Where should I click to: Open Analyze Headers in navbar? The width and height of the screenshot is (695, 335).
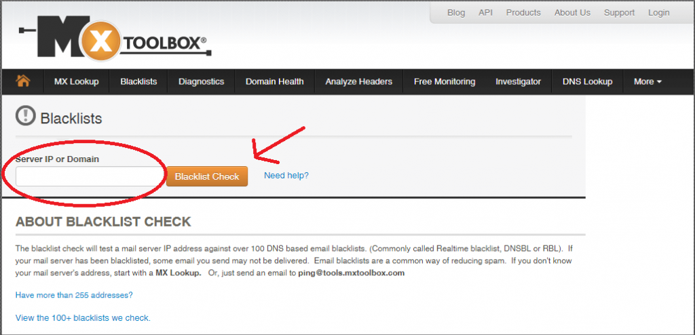(x=358, y=81)
